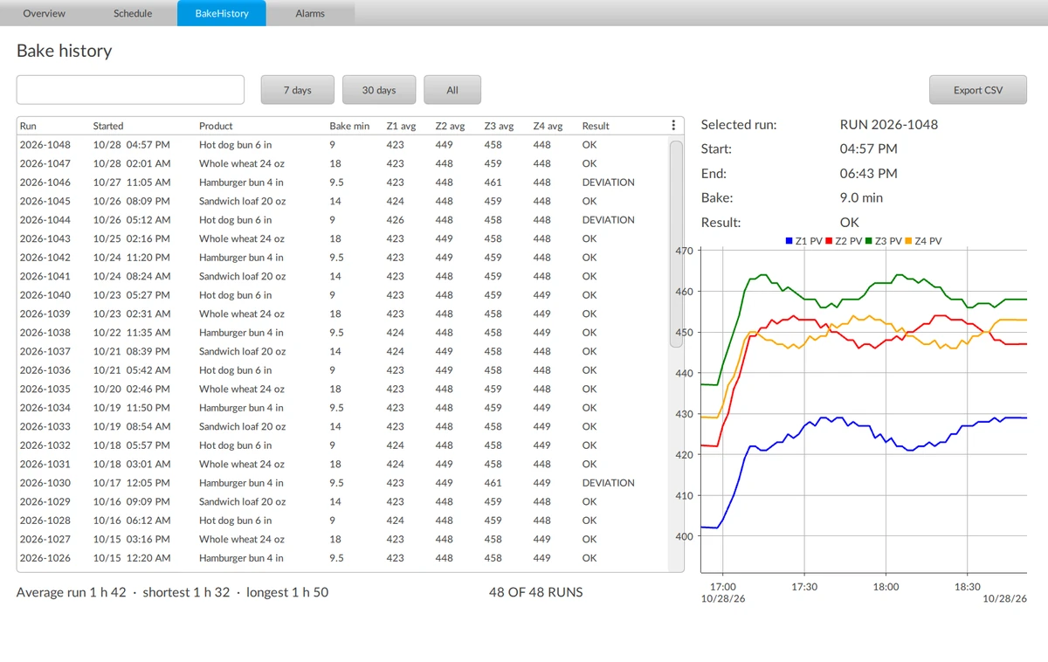Select run 2026-1045 row
This screenshot has width=1048, height=662.
click(x=342, y=201)
